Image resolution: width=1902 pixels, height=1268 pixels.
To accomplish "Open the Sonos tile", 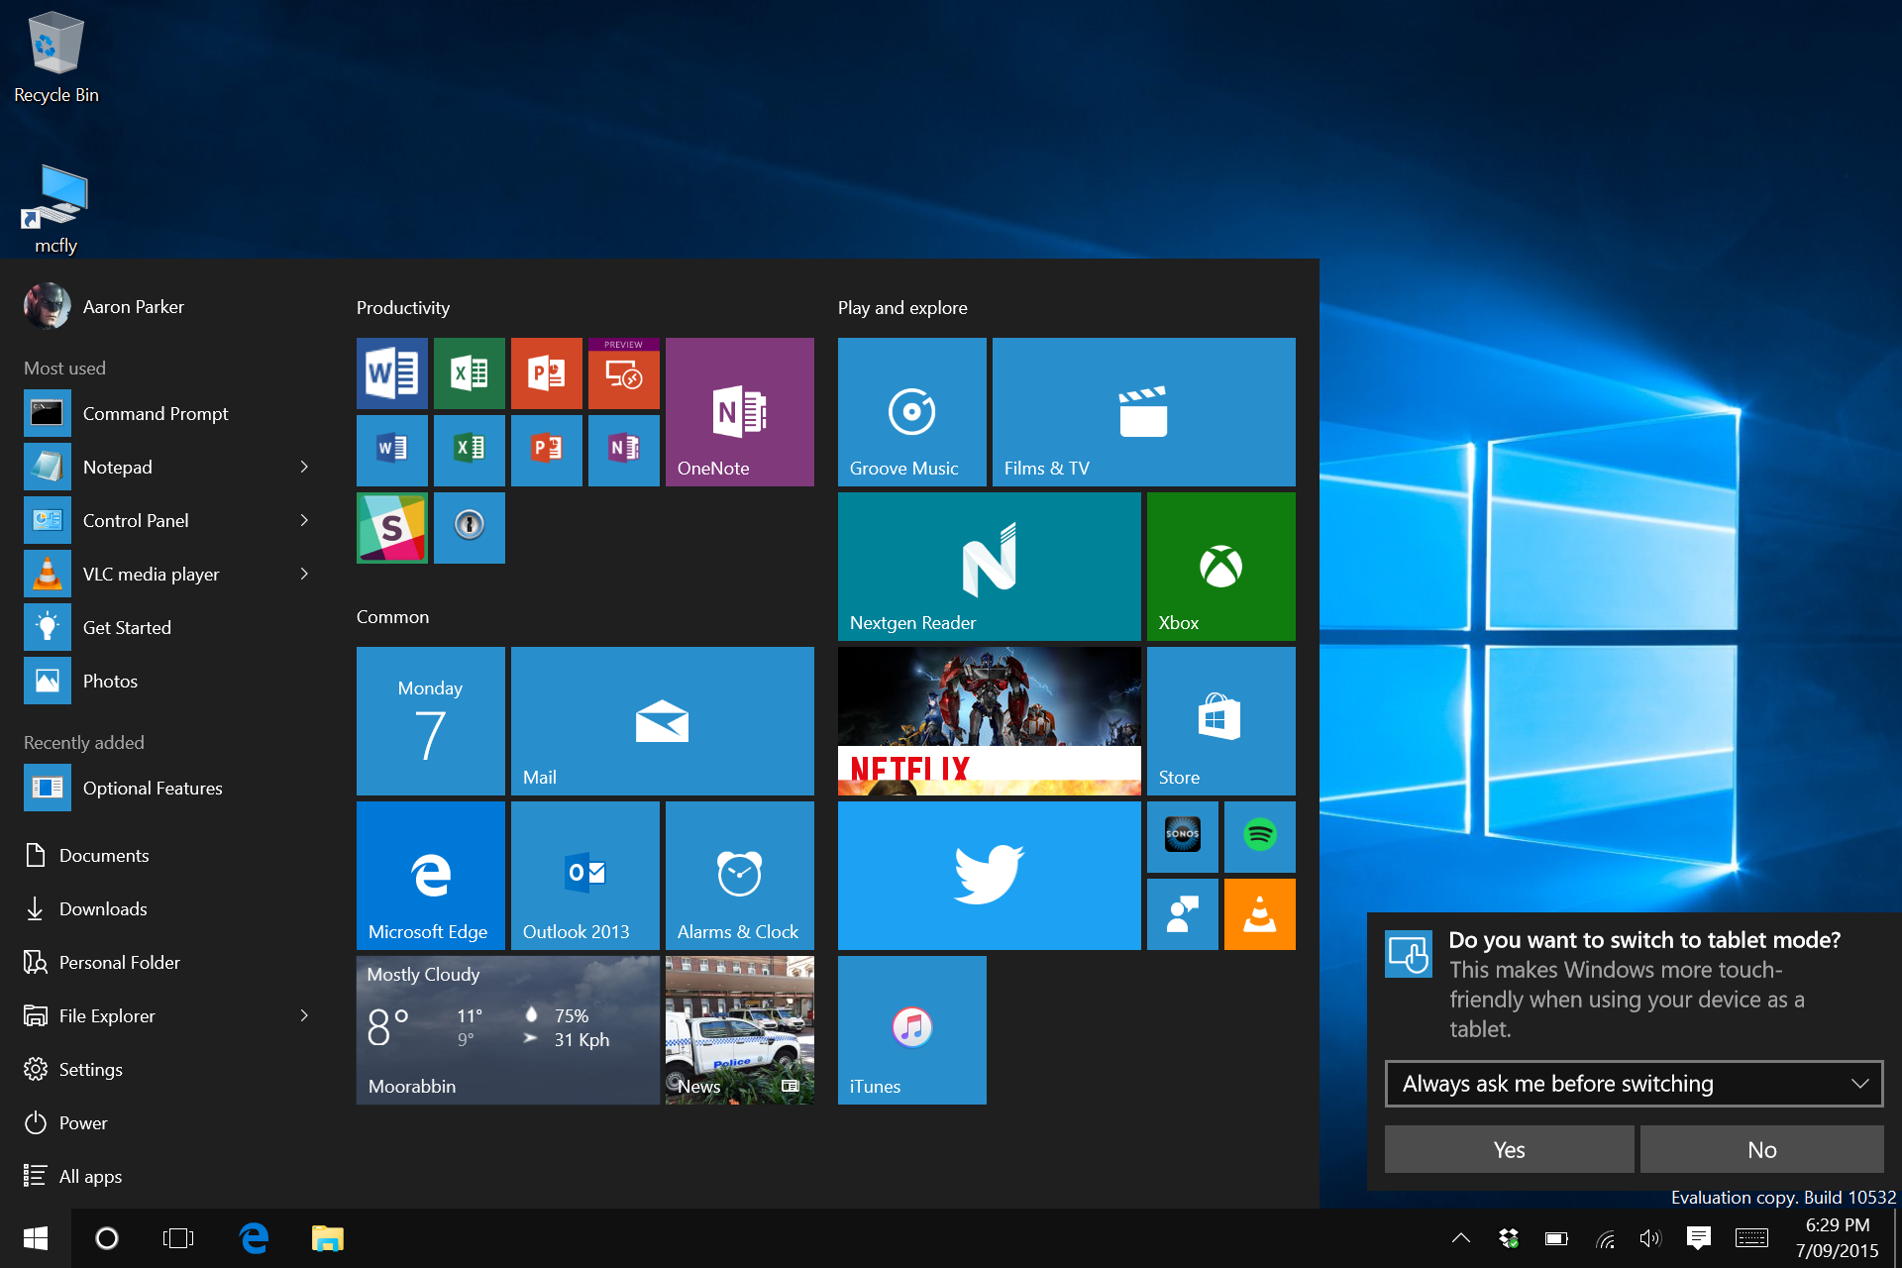I will (1183, 837).
